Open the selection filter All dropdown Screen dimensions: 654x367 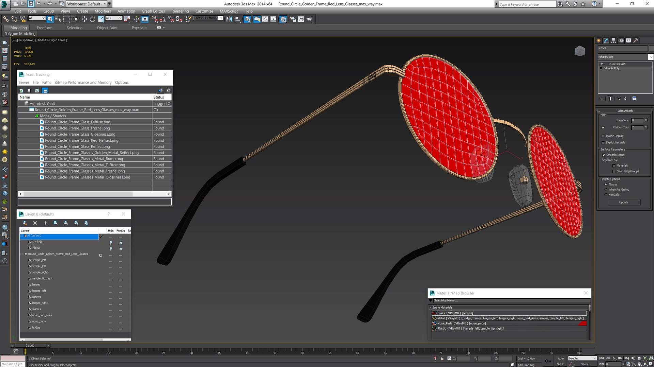coord(37,18)
